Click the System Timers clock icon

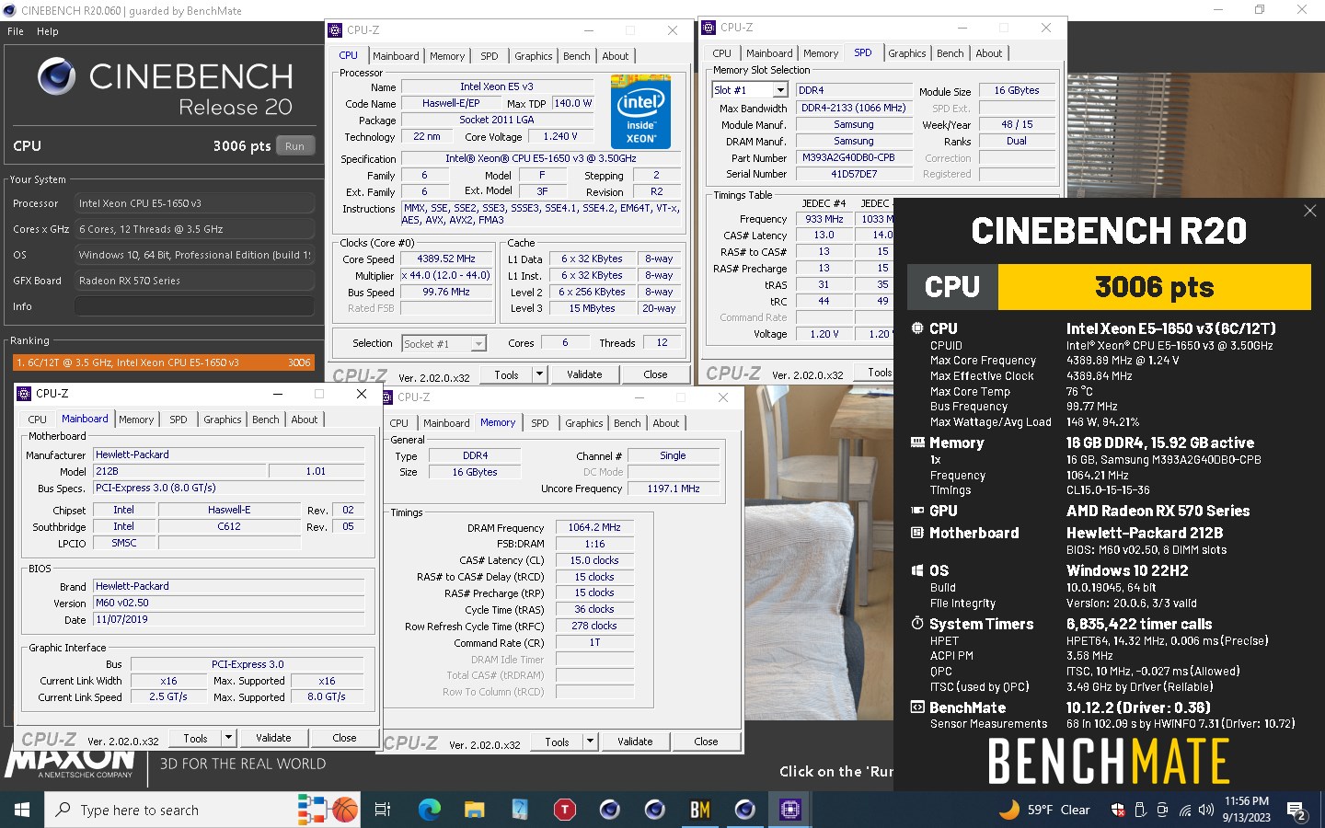coord(917,624)
